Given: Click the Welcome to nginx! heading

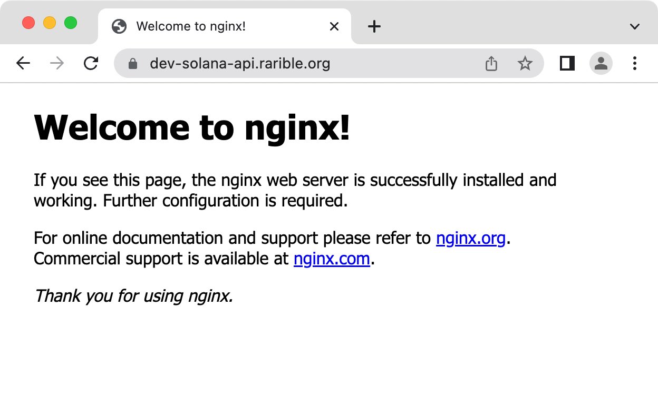Looking at the screenshot, I should (x=192, y=128).
